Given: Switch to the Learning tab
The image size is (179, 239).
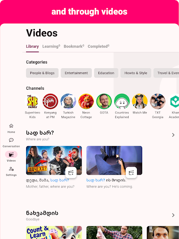Looking at the screenshot, I should [x=51, y=46].
